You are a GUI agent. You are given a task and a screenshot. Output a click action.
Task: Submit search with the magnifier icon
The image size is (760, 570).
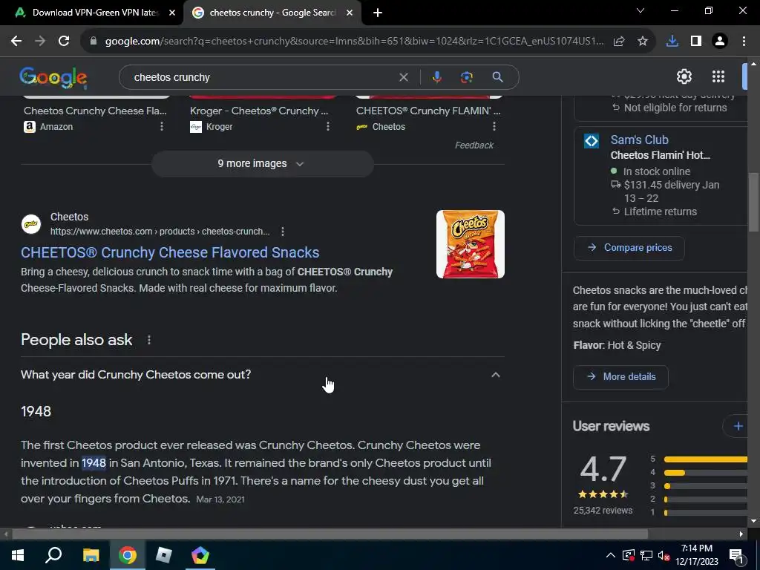click(497, 77)
